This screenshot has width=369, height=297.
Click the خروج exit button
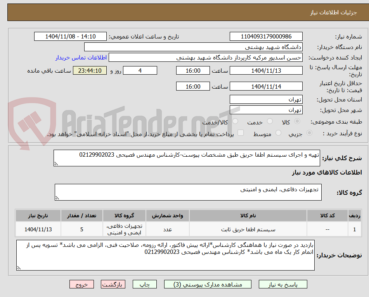pyautogui.click(x=81, y=284)
